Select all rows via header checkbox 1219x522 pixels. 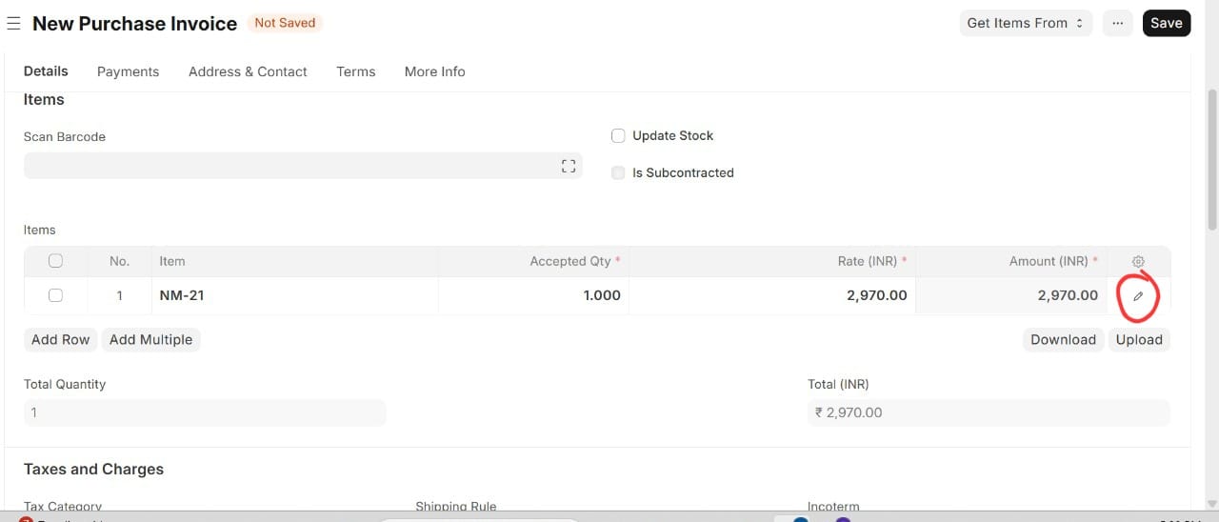[x=55, y=261]
